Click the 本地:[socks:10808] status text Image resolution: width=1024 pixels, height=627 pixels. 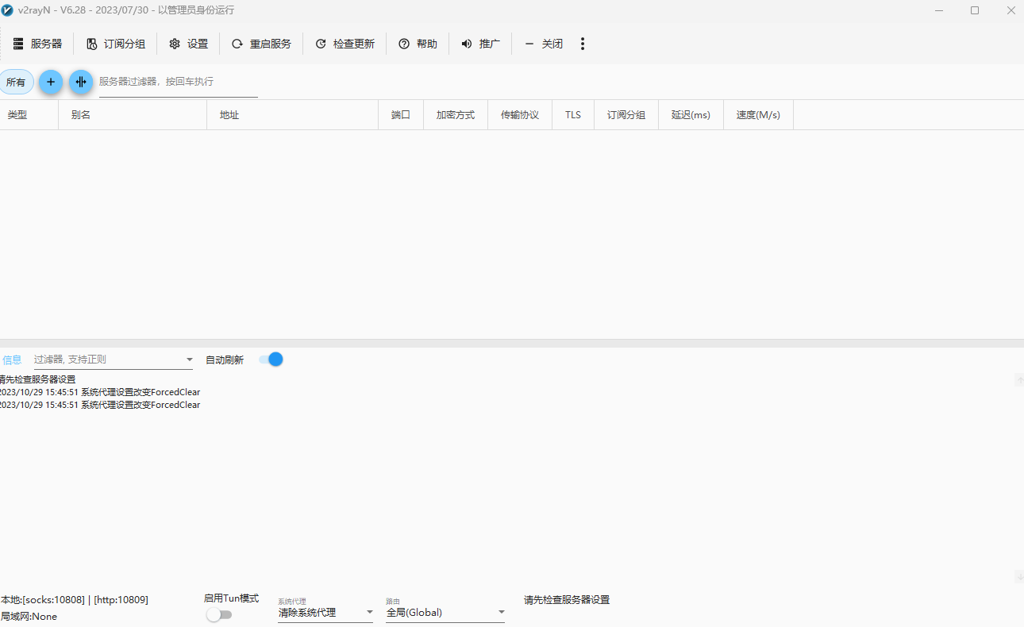pyautogui.click(x=74, y=600)
